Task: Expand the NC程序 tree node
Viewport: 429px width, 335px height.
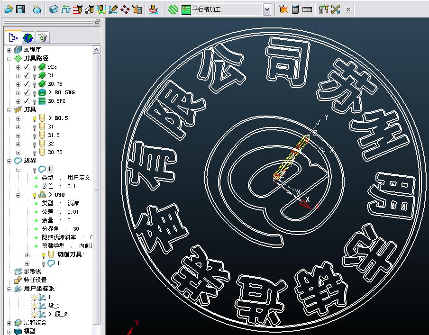Action: click(9, 50)
